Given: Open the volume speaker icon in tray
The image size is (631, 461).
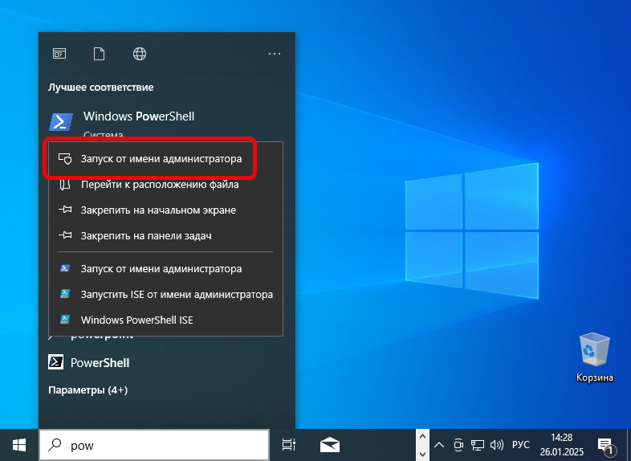Looking at the screenshot, I should [496, 445].
